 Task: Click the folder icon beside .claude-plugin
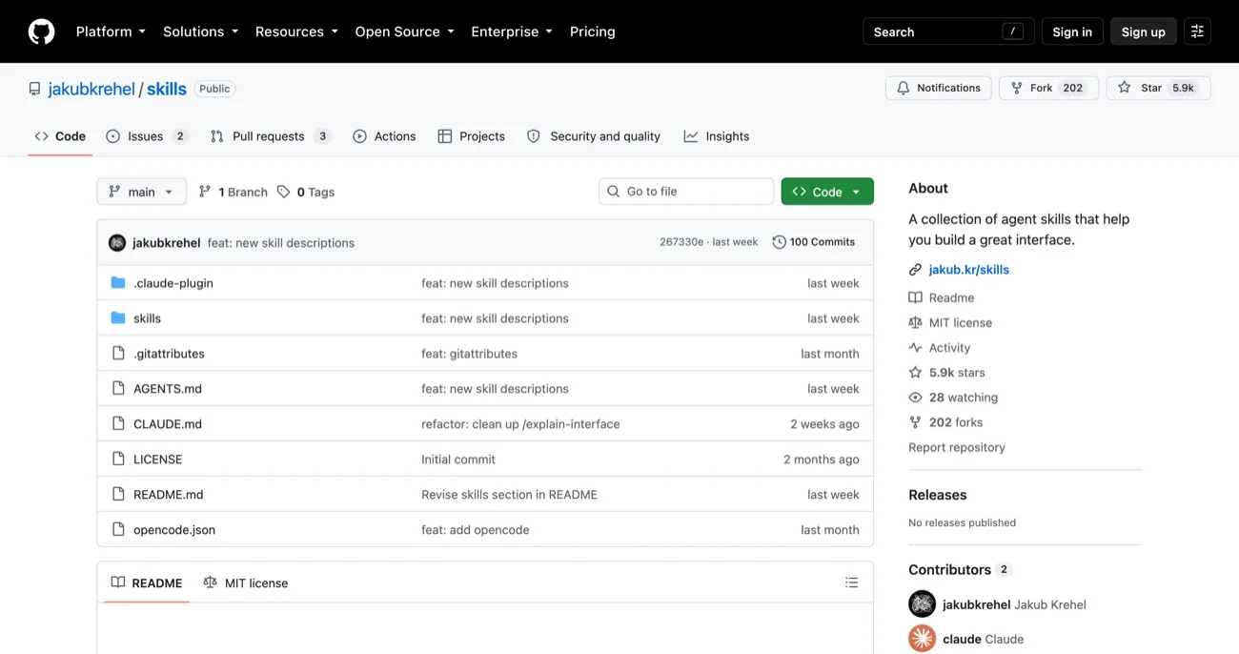click(118, 283)
